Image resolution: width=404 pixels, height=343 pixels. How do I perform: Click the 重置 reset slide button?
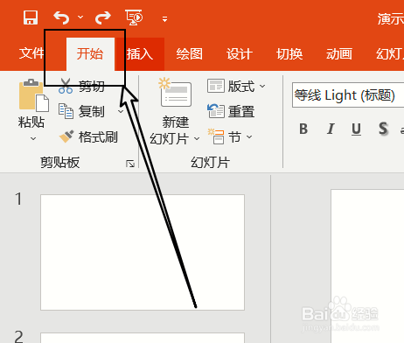tap(231, 112)
